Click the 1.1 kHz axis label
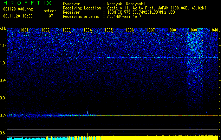The width and height of the screenshot is (221, 140). (3, 45)
